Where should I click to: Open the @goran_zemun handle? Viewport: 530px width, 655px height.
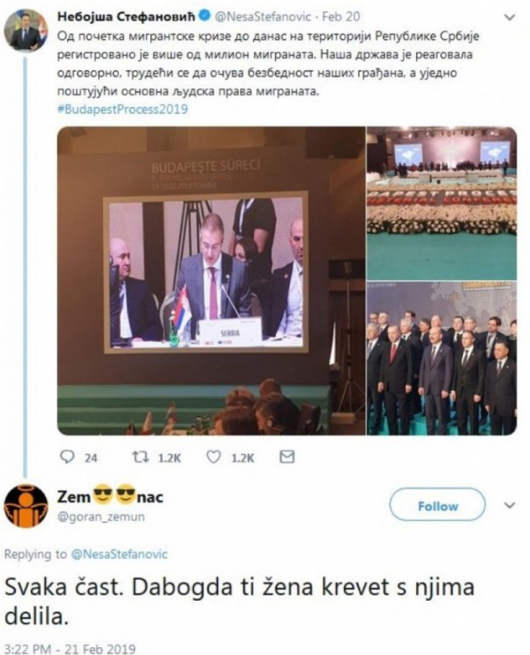pos(101,517)
